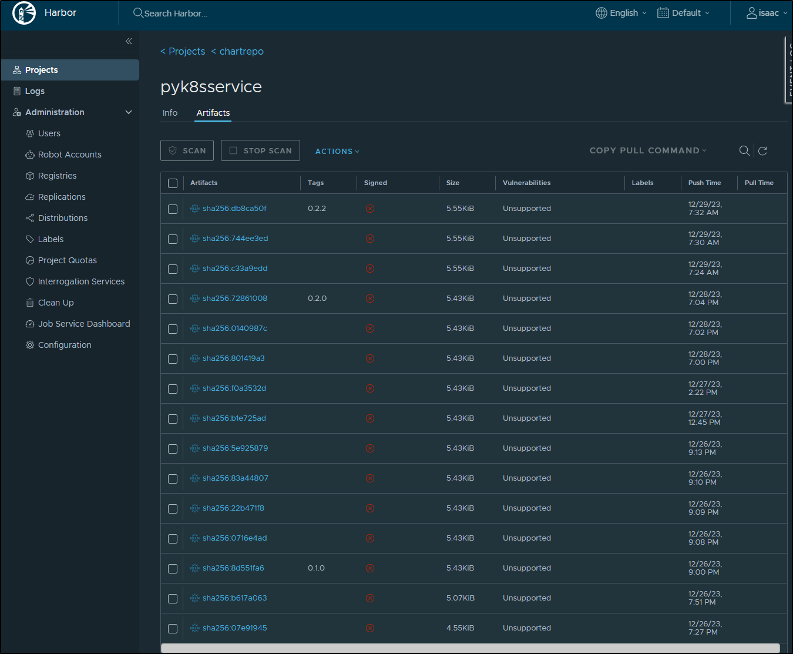Open the COPY PULL COMMAND dropdown
The height and width of the screenshot is (654, 793).
click(648, 150)
